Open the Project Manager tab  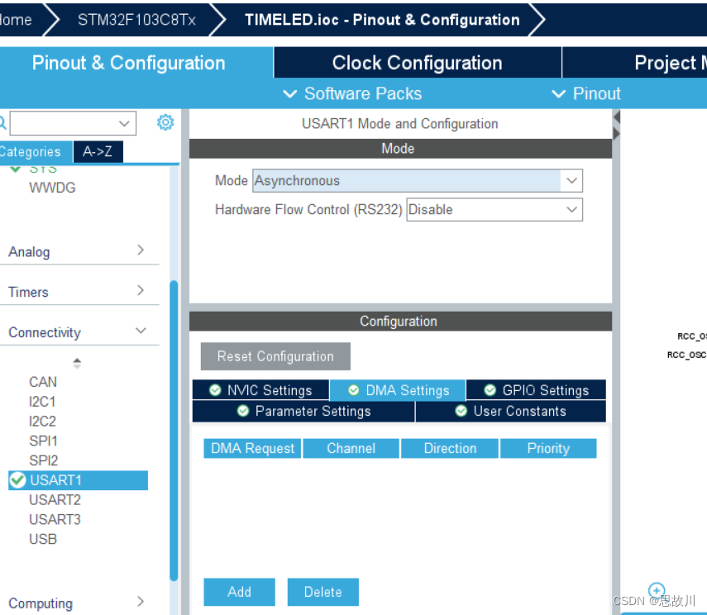tap(635, 63)
